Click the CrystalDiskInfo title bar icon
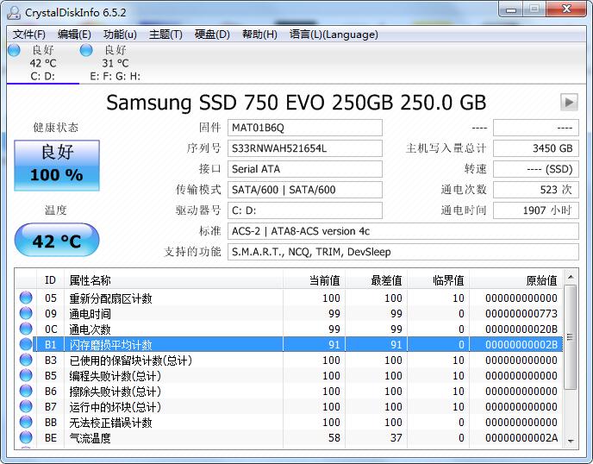This screenshot has height=464, width=593. click(x=14, y=12)
